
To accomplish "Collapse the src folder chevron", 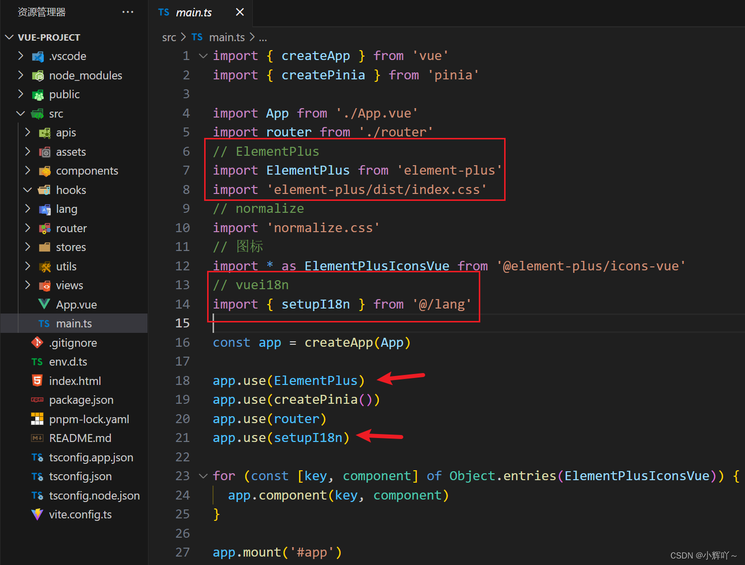I will coord(20,113).
